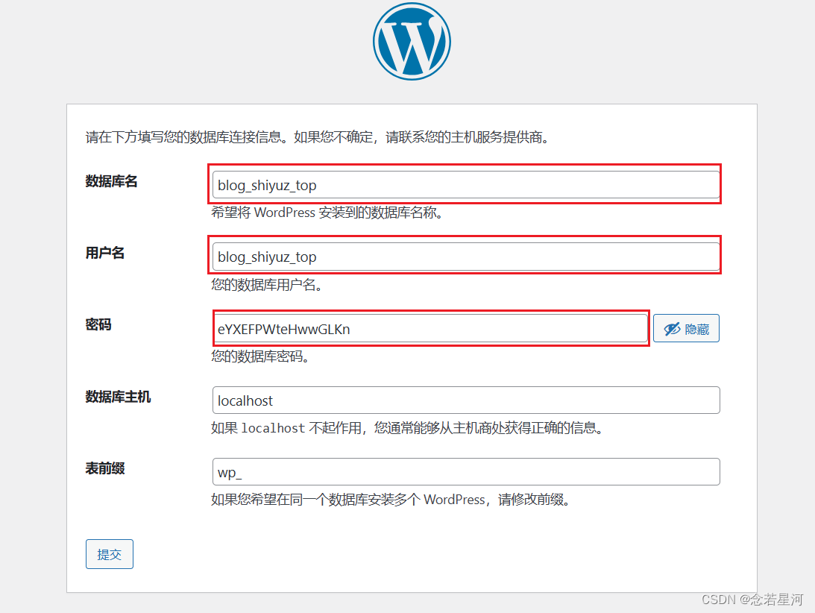Toggle password visibility with the 隐藏 button

tap(686, 329)
